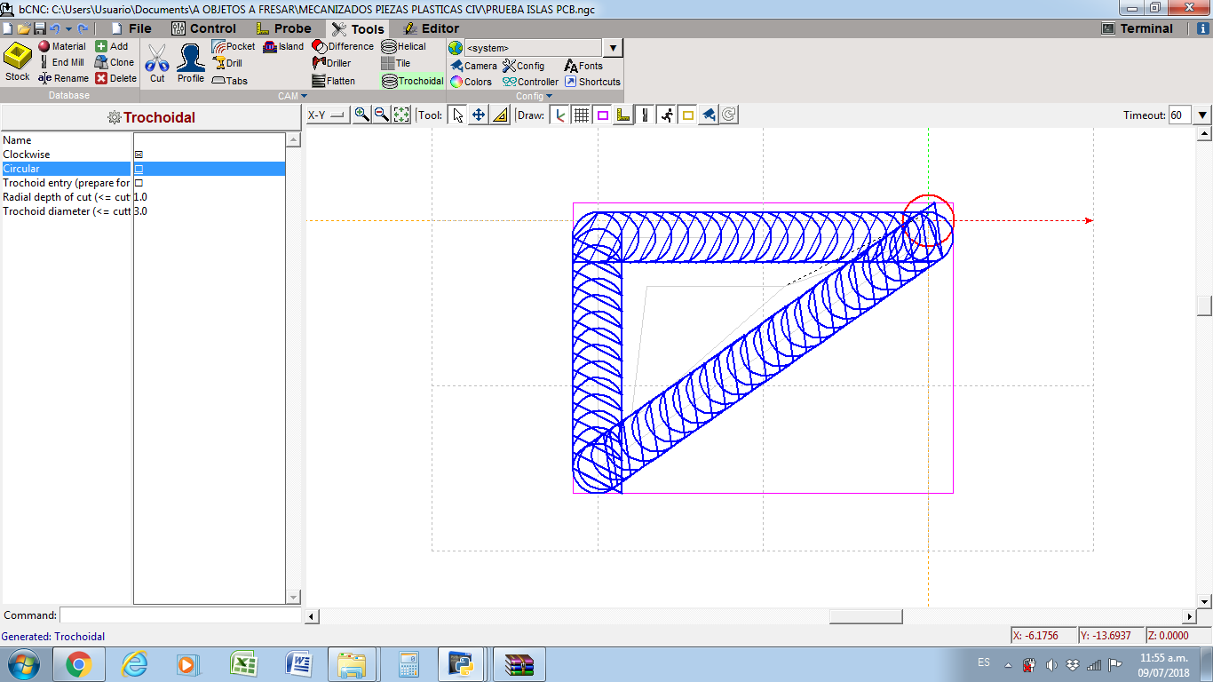Viewport: 1213px width, 682px height.
Task: Activate the pan/move tool
Action: tap(479, 115)
